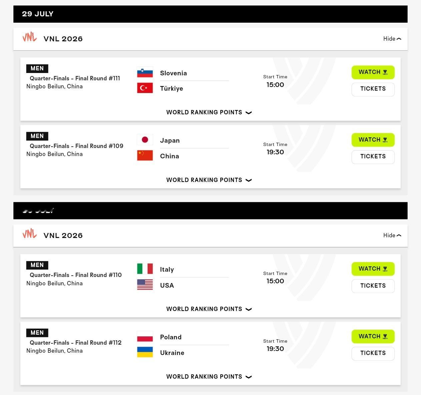Screen dimensions: 421x395
Task: Hide the second VNL 2026 schedule section
Action: (x=392, y=235)
